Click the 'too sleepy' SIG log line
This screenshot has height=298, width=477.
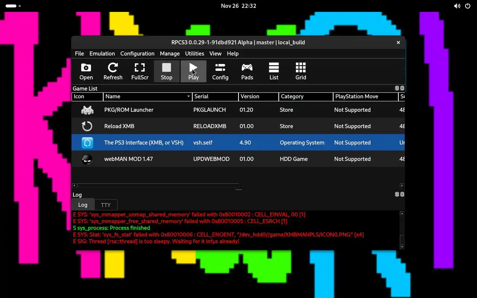(x=156, y=241)
